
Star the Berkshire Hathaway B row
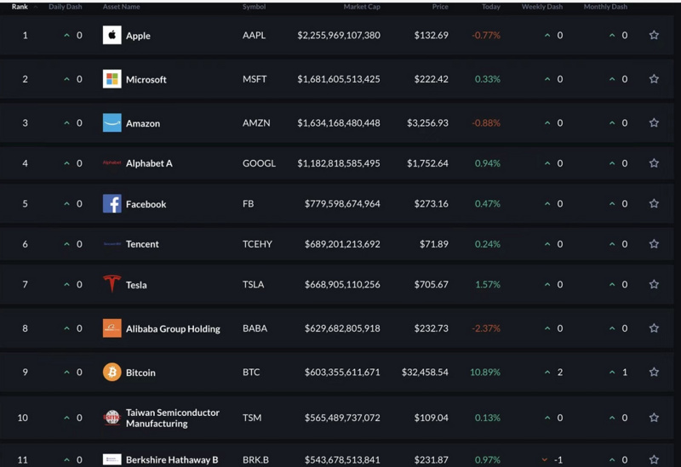click(x=654, y=459)
